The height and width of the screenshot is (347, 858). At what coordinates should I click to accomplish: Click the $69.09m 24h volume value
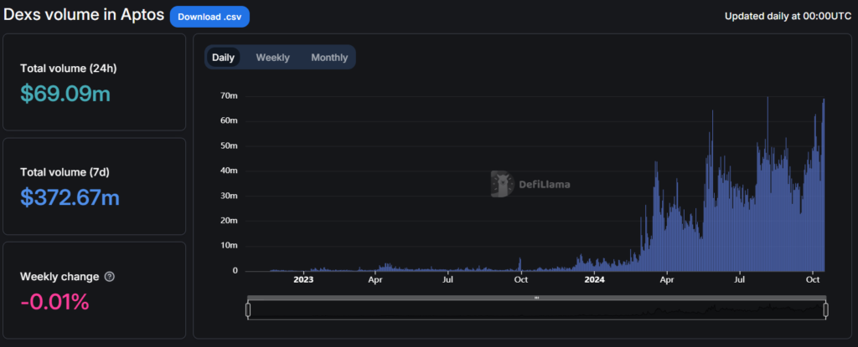tap(65, 94)
